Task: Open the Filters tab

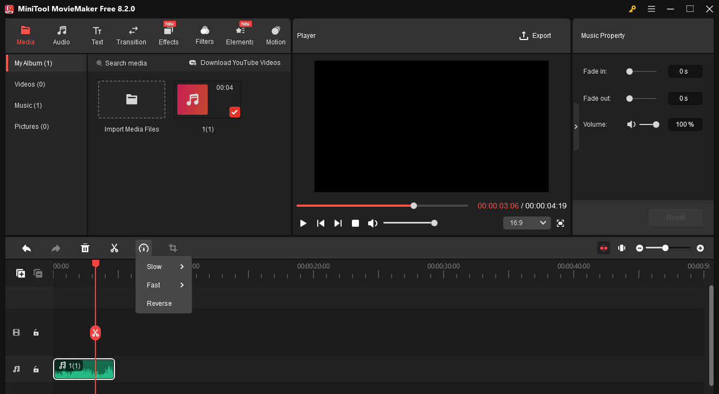Action: (204, 35)
